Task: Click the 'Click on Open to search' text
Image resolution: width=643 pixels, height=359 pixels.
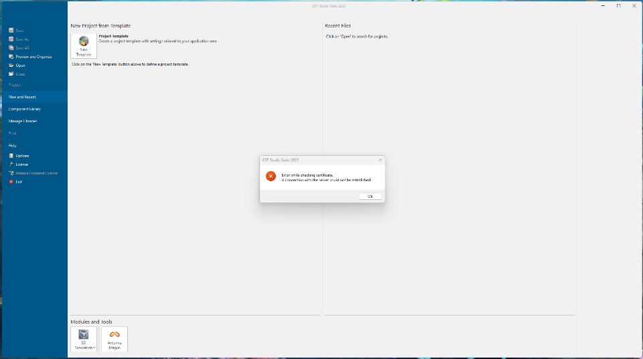Action: [357, 36]
